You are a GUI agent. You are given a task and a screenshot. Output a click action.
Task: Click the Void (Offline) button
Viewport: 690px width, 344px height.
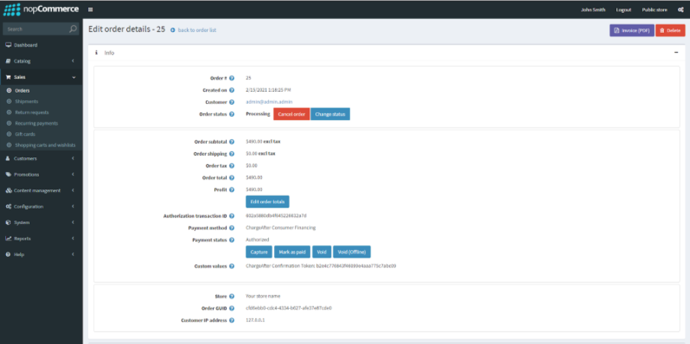point(352,252)
